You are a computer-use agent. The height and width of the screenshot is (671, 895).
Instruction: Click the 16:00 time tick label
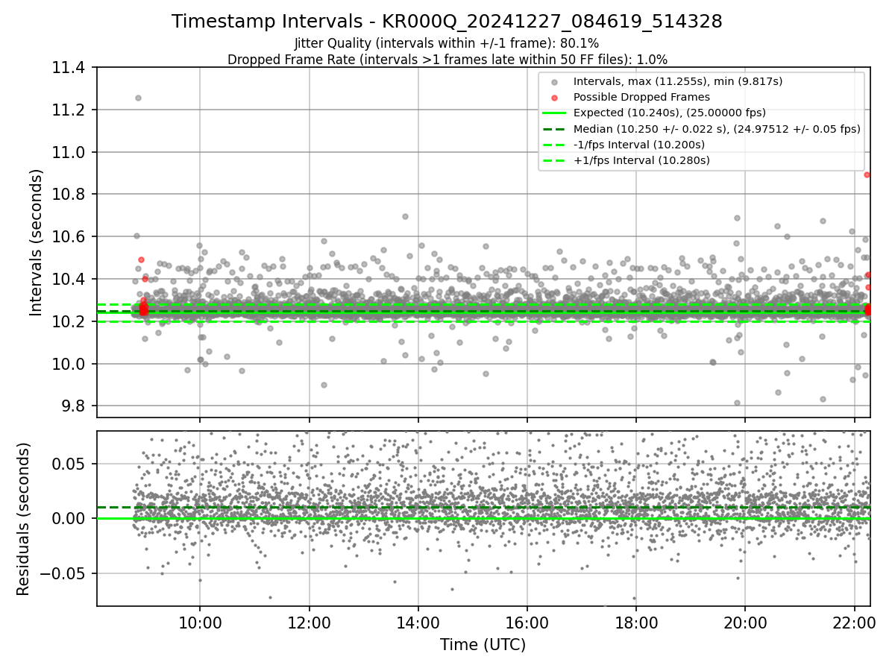(527, 623)
